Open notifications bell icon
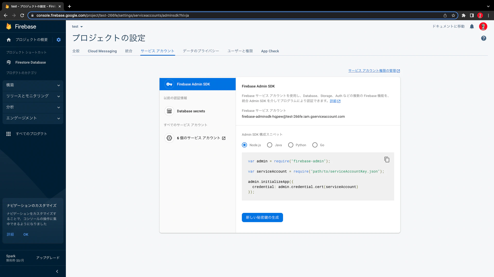Screen dimensions: 494x277 [x=472, y=26]
